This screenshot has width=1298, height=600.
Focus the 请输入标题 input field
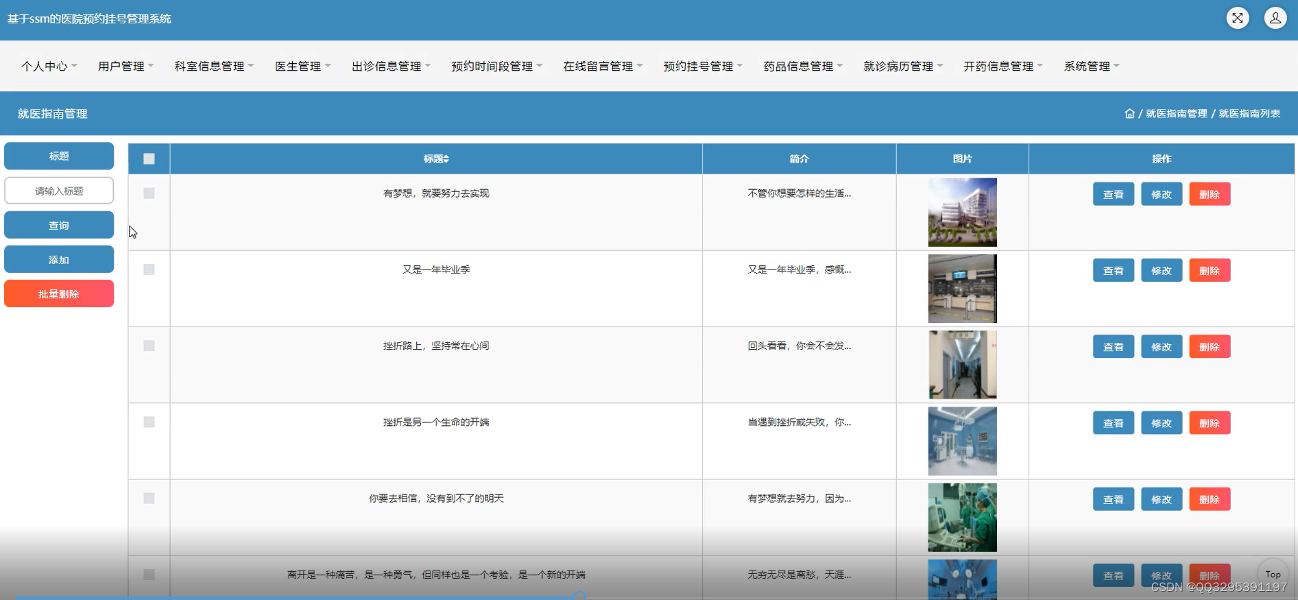[x=59, y=191]
